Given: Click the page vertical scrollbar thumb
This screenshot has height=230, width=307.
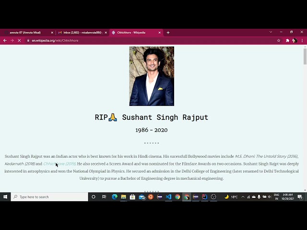Looking at the screenshot, I should (305, 57).
